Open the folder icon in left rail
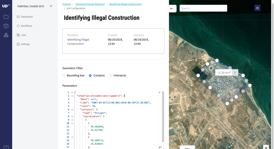This screenshot has width=274, height=149. tap(6, 17)
